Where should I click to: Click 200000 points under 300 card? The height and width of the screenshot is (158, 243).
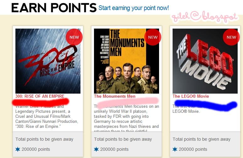[36, 149]
